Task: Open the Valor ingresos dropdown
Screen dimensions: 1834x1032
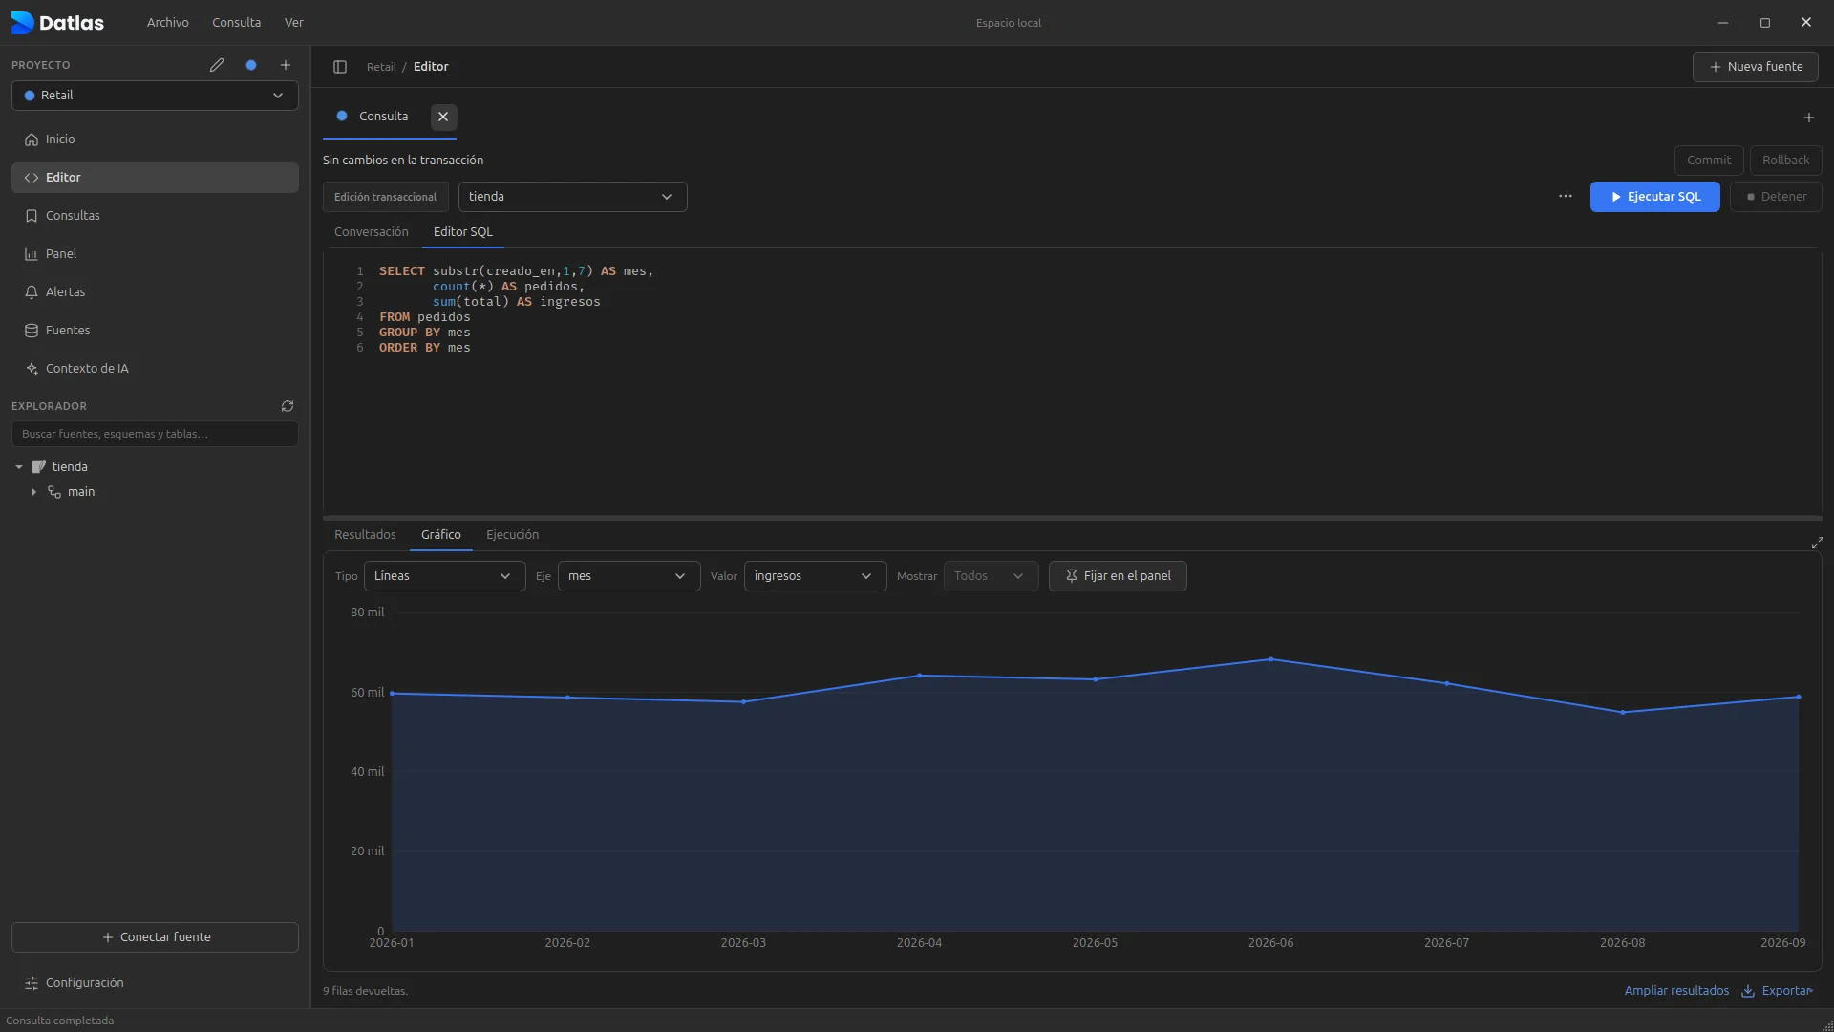Action: 815,576
